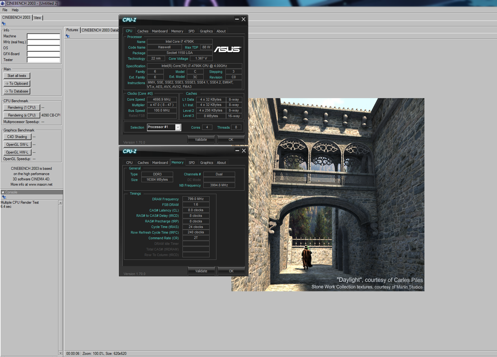Click the Machine input field
The height and width of the screenshot is (357, 497).
point(43,36)
